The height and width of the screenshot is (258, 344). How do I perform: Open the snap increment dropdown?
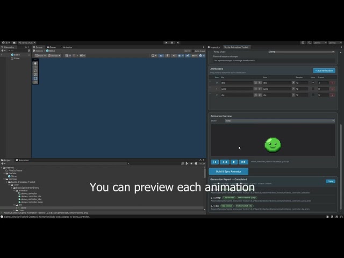[x=82, y=55]
